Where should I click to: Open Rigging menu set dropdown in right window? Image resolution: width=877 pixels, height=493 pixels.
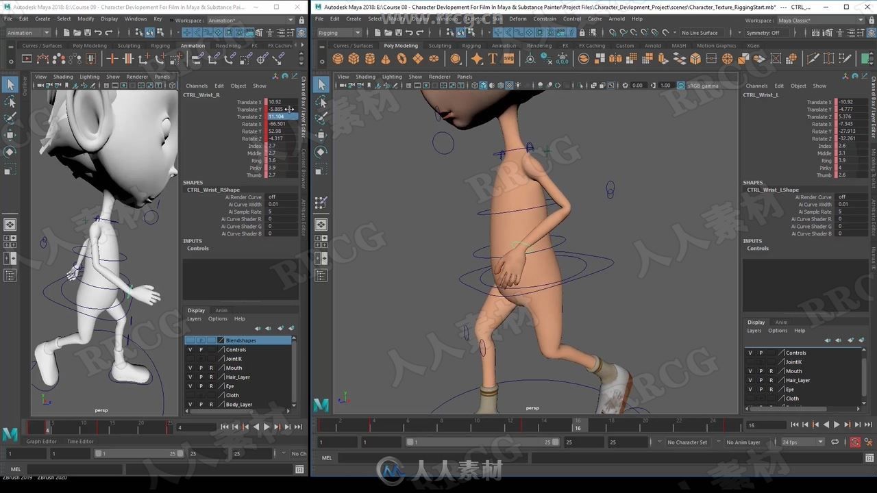(341, 32)
